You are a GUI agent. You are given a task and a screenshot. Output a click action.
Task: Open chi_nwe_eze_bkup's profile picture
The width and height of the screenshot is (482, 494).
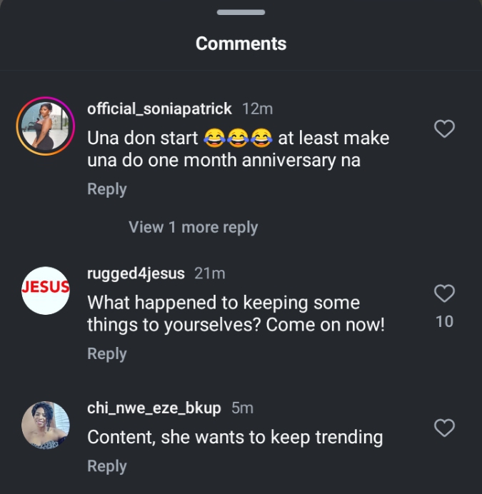tap(46, 425)
